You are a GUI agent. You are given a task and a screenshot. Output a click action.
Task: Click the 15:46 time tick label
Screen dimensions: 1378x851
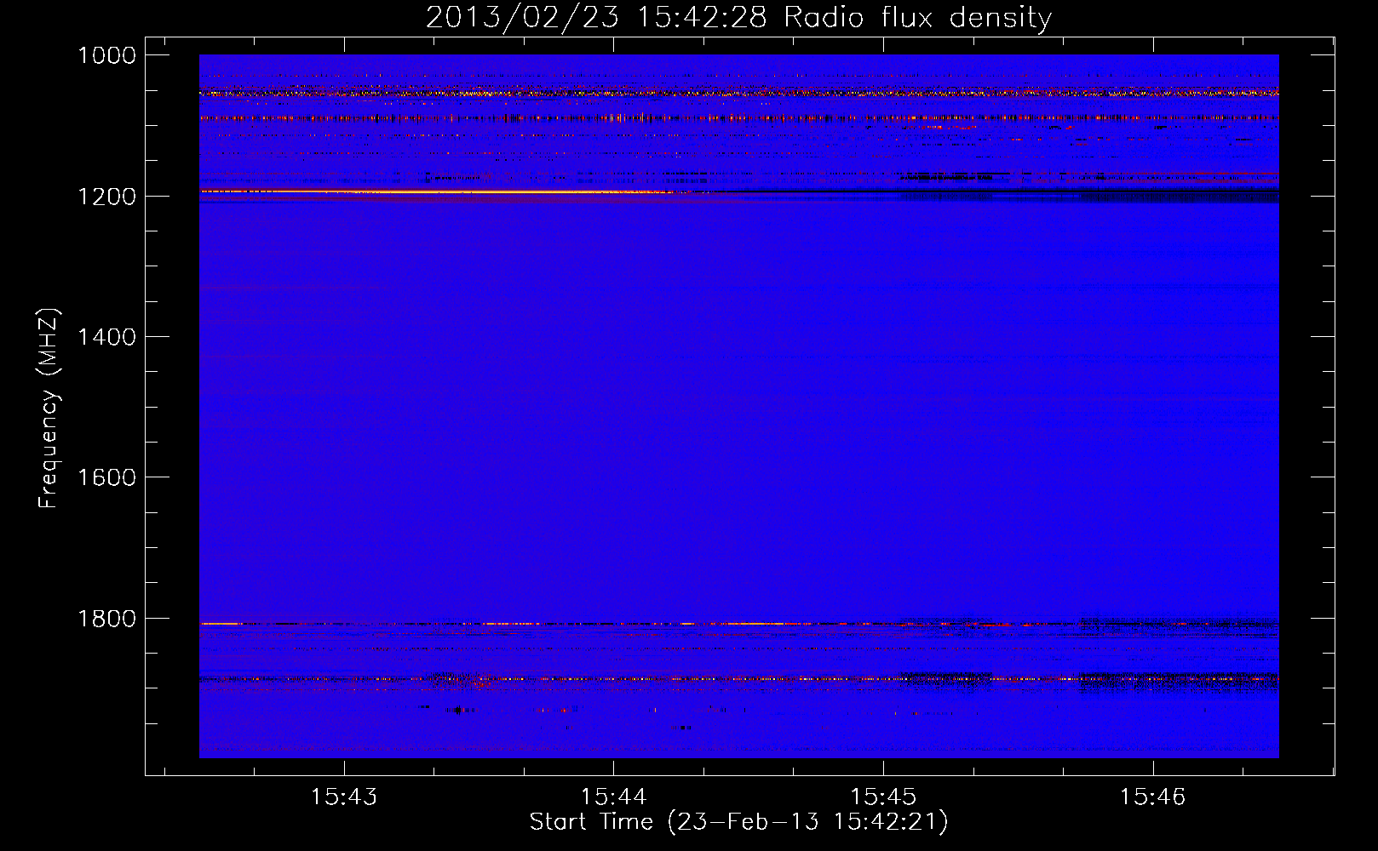[x=1152, y=797]
